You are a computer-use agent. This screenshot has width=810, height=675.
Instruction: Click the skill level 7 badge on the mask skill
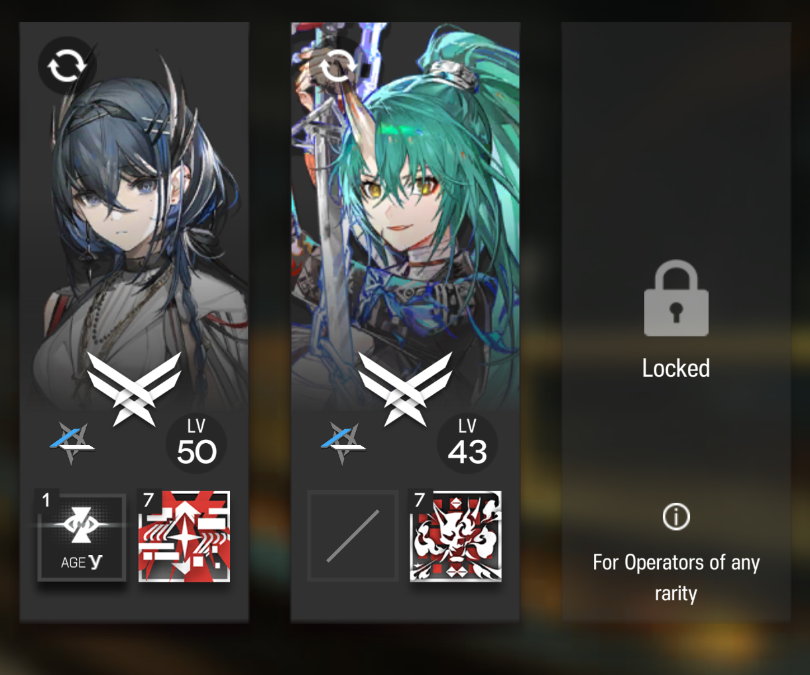(x=420, y=500)
